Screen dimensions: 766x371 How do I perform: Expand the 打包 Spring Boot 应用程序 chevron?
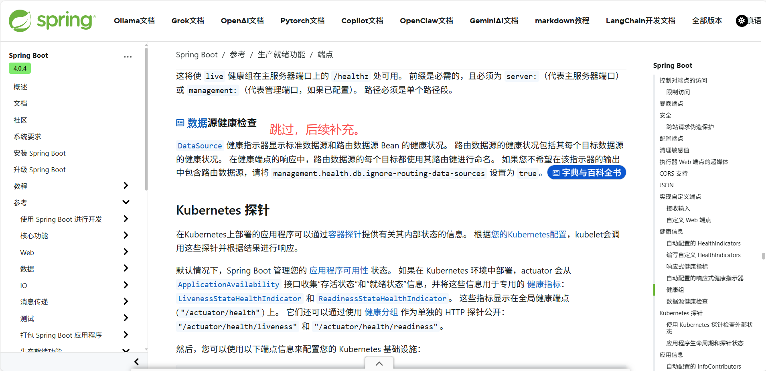pyautogui.click(x=126, y=335)
